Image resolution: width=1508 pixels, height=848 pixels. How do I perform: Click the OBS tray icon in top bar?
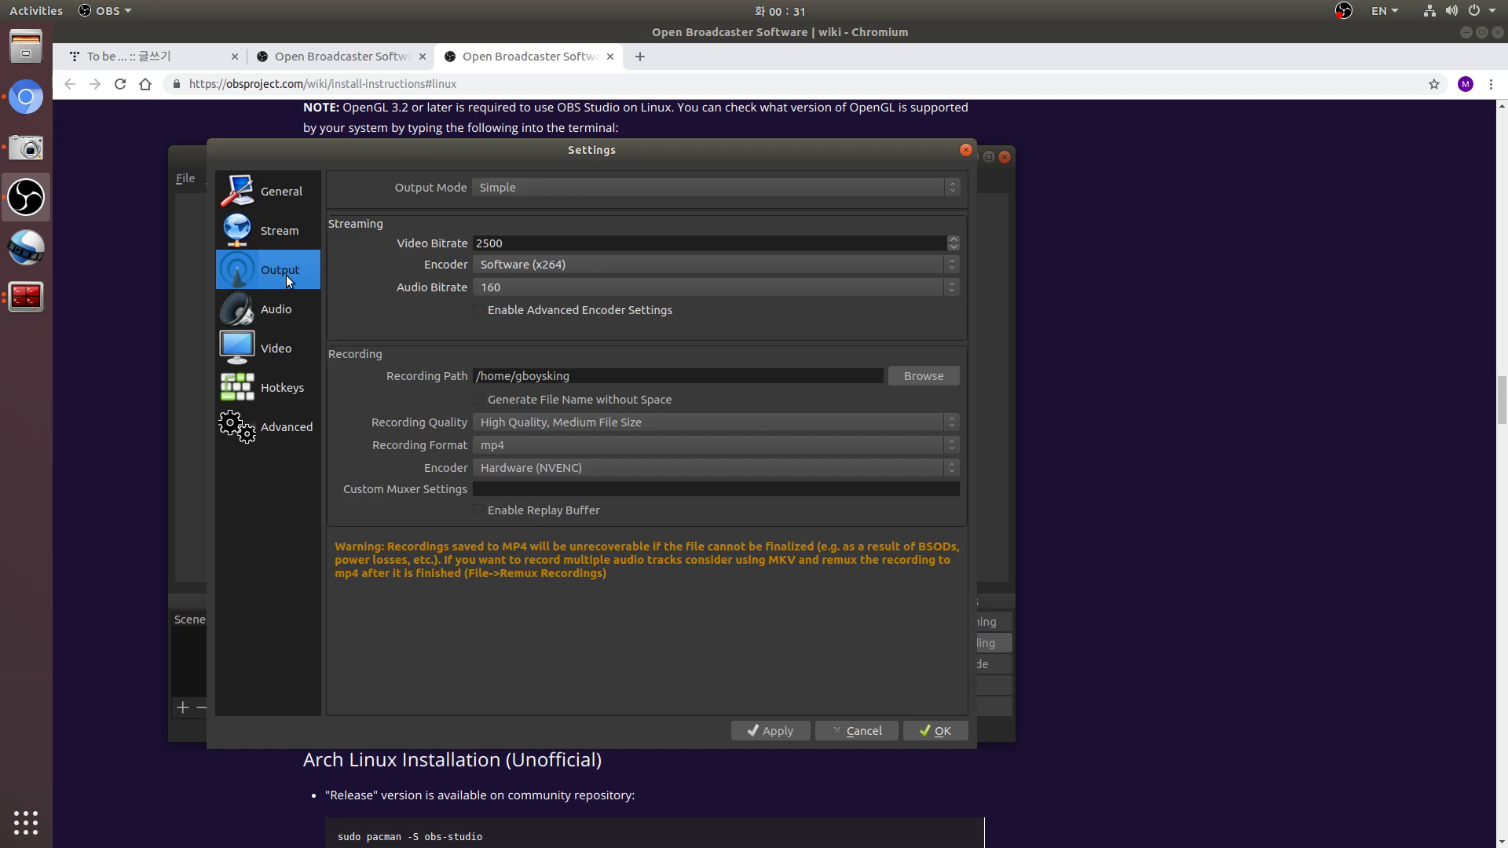[1344, 11]
